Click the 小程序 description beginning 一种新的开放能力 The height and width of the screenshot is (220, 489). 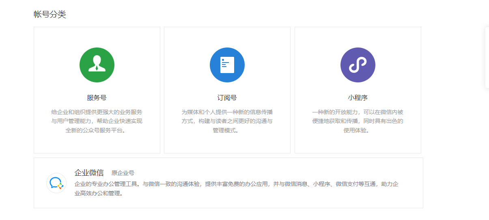[x=358, y=121]
